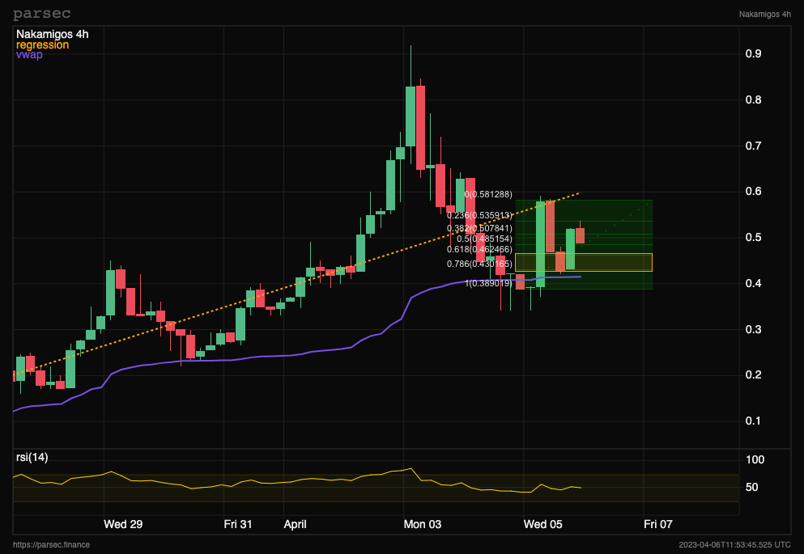Click the 0.382(0.507841) Fibonacci level label
Viewport: 804px width, 554px height.
479,228
